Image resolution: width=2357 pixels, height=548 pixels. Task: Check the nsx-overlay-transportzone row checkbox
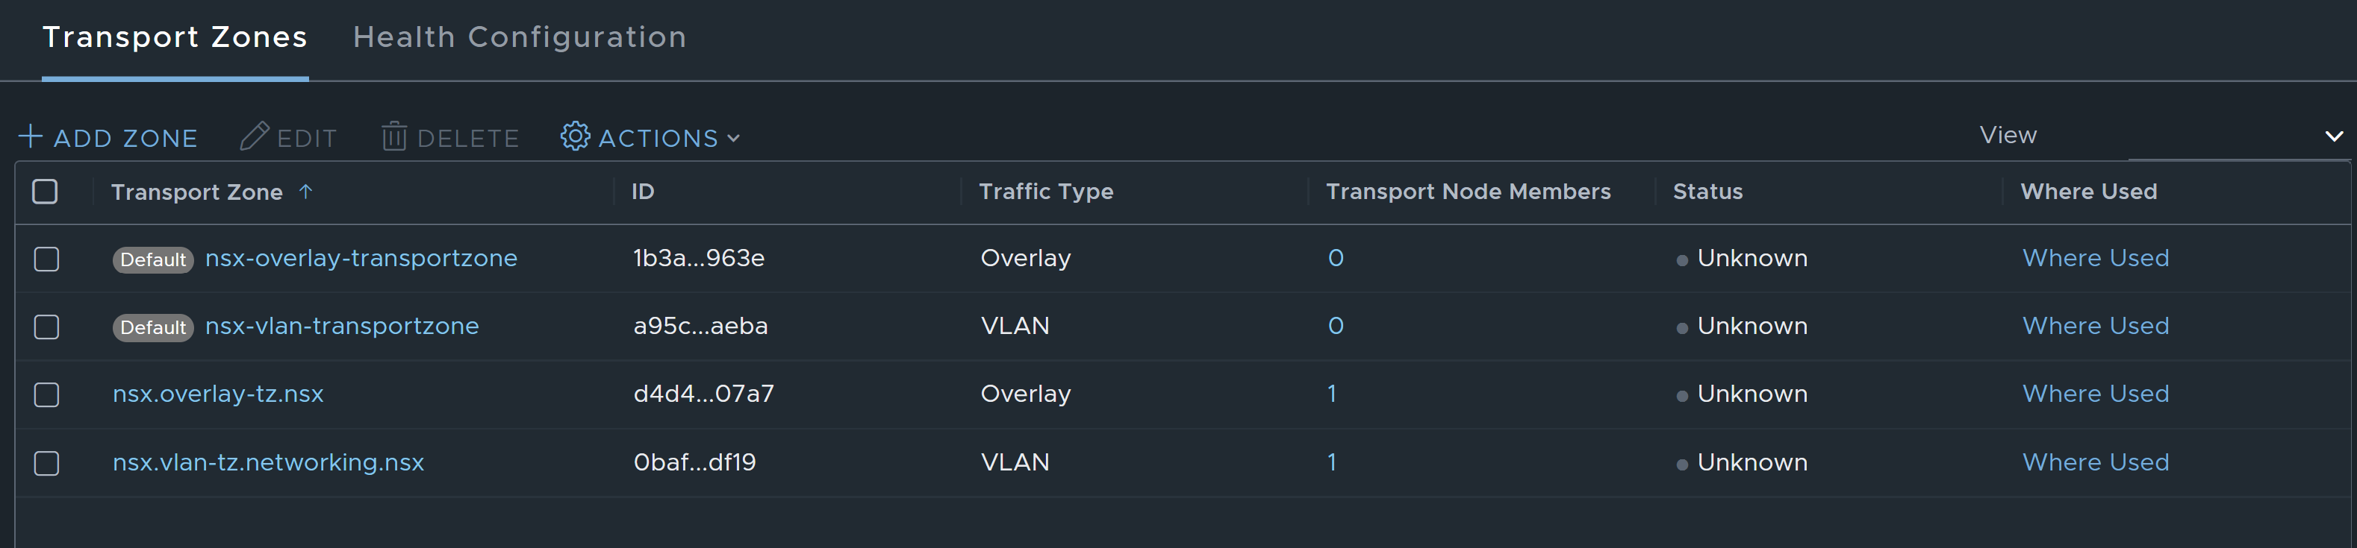click(x=47, y=259)
